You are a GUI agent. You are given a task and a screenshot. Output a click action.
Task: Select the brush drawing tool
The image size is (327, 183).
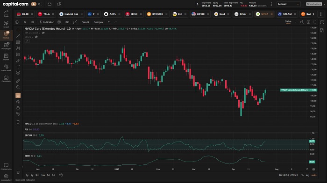point(18,61)
